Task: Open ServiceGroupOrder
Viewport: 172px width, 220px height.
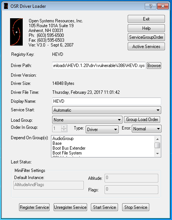Action: point(146,37)
